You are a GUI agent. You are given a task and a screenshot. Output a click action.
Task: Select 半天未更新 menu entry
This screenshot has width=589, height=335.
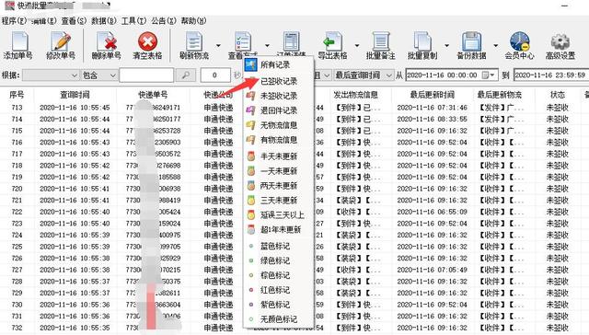tap(278, 156)
